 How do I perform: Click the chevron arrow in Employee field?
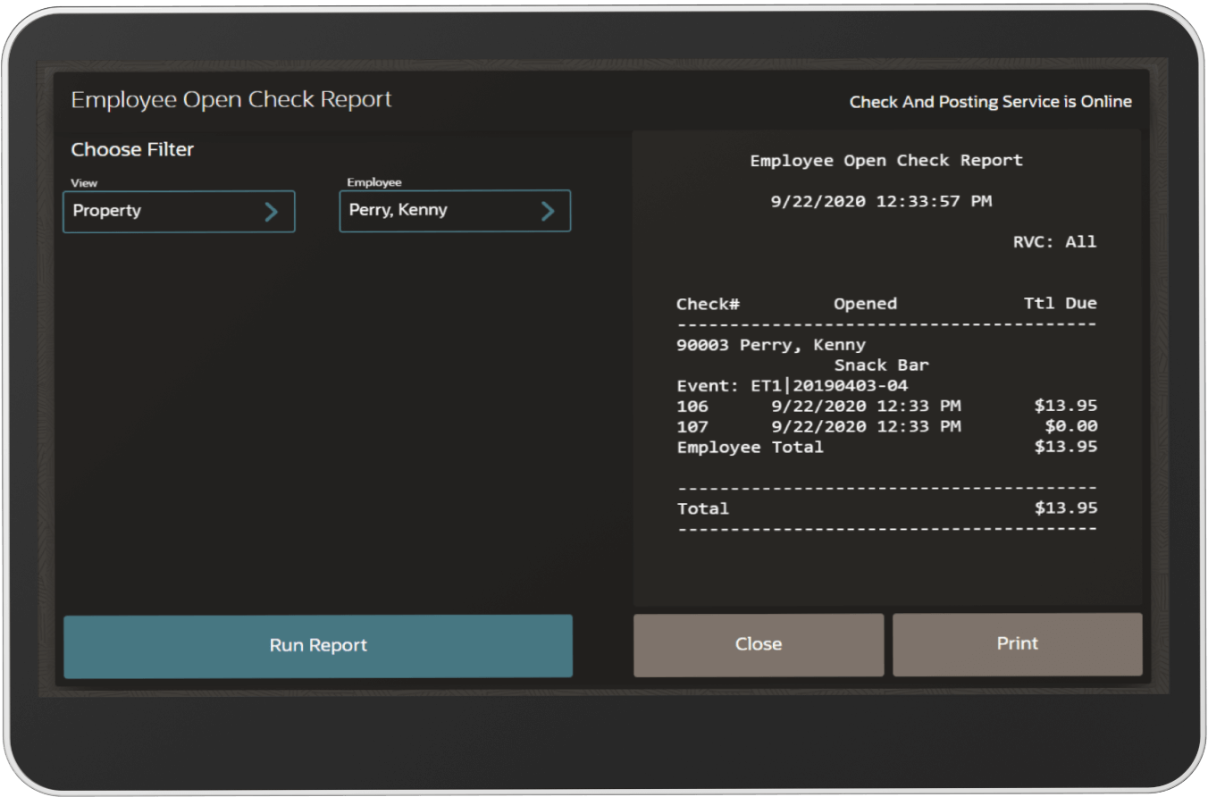tap(548, 212)
